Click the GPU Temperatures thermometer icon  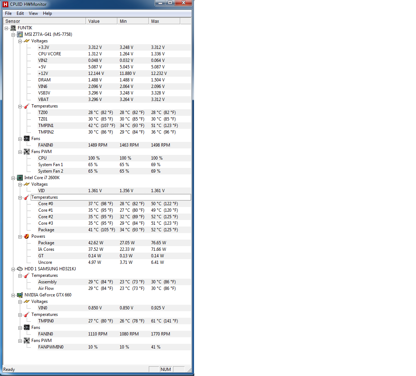click(x=26, y=314)
